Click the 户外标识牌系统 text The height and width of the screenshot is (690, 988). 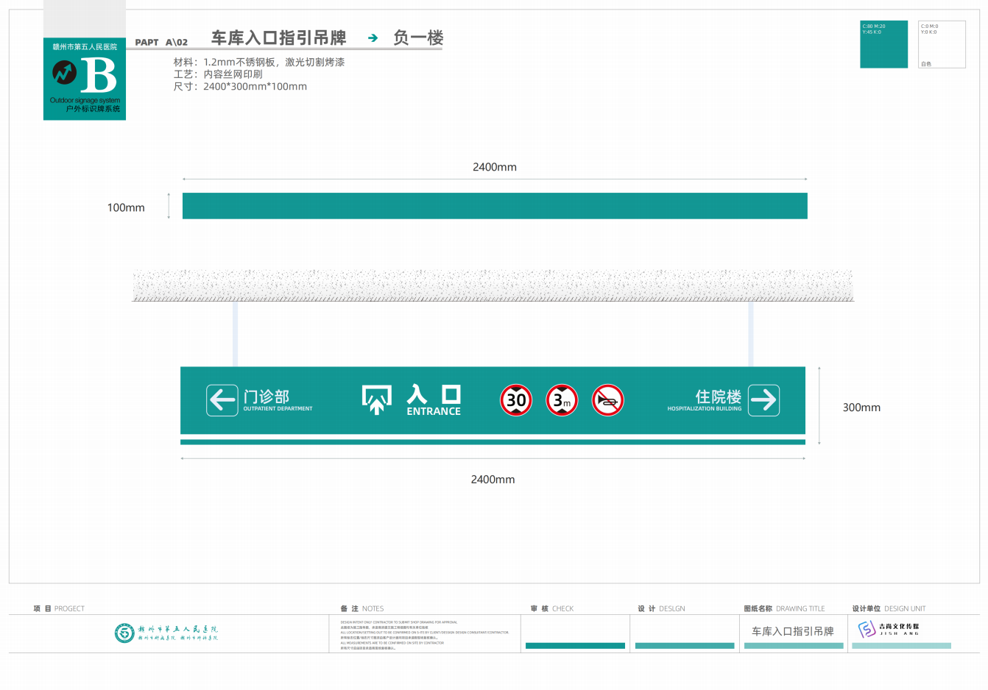click(x=93, y=109)
